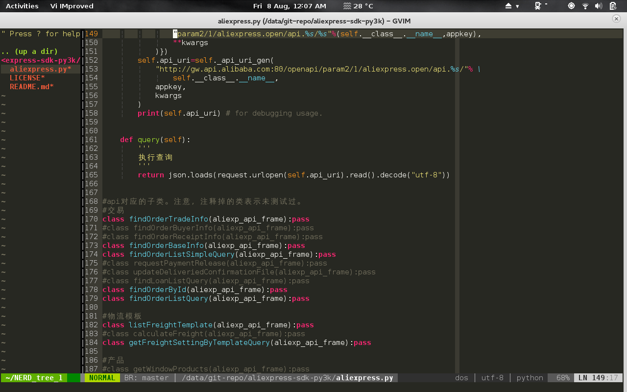Open README.md* in the file tree
The width and height of the screenshot is (627, 392).
pyautogui.click(x=31, y=87)
